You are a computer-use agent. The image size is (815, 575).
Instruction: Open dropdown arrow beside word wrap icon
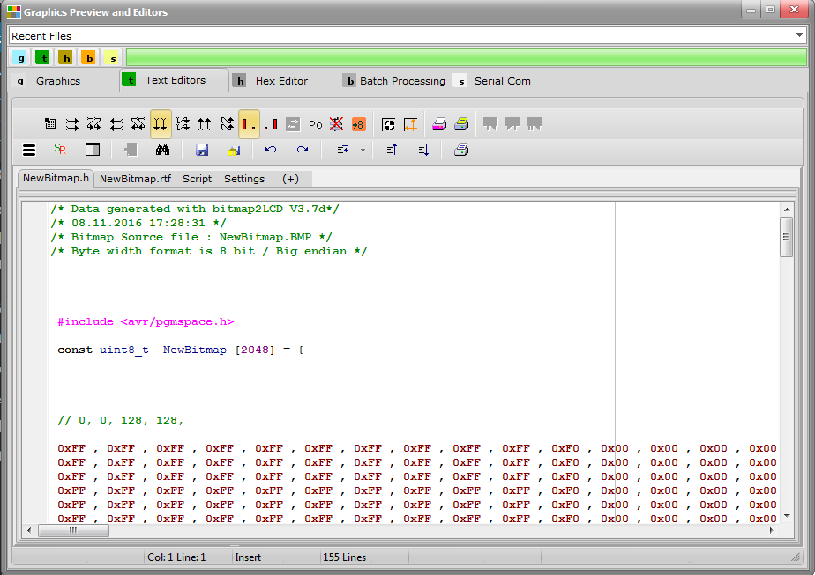point(363,150)
